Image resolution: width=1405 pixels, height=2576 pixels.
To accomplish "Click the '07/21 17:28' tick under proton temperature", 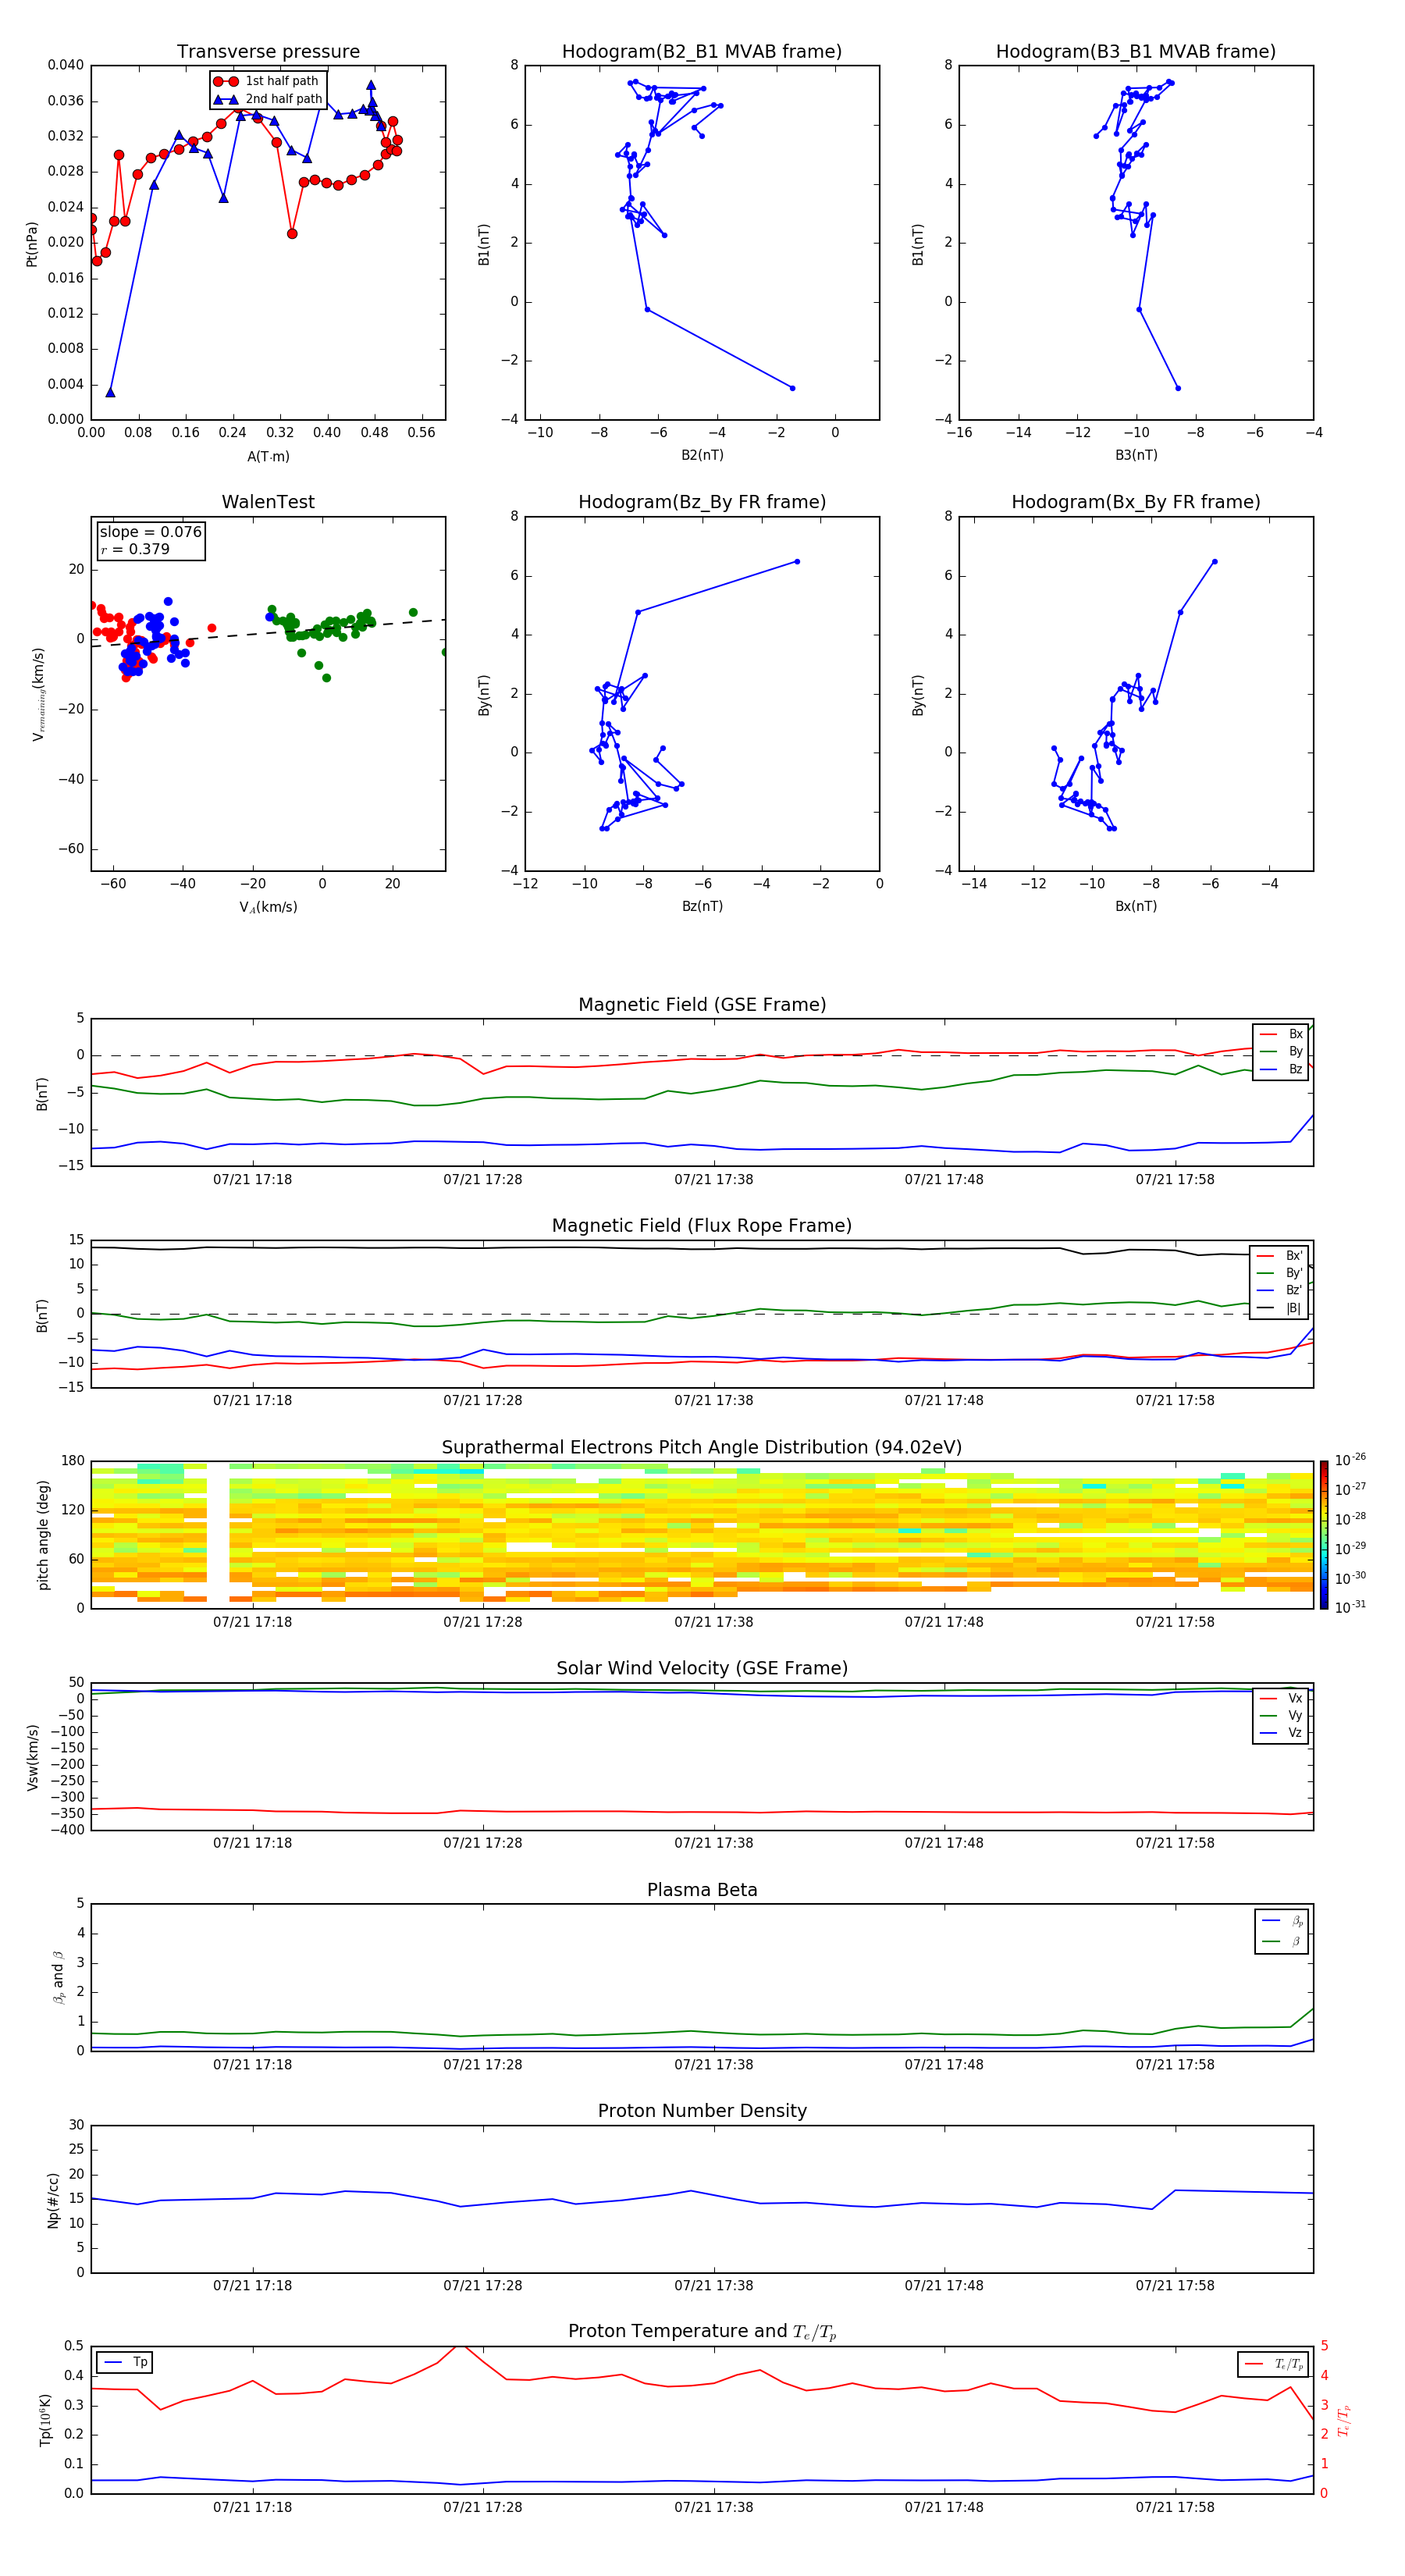I will pyautogui.click(x=483, y=2507).
